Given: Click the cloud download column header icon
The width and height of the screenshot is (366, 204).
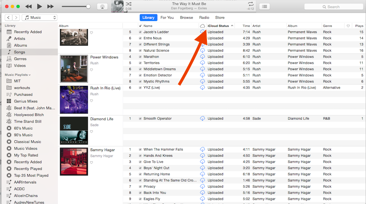Looking at the screenshot, I should pos(202,26).
